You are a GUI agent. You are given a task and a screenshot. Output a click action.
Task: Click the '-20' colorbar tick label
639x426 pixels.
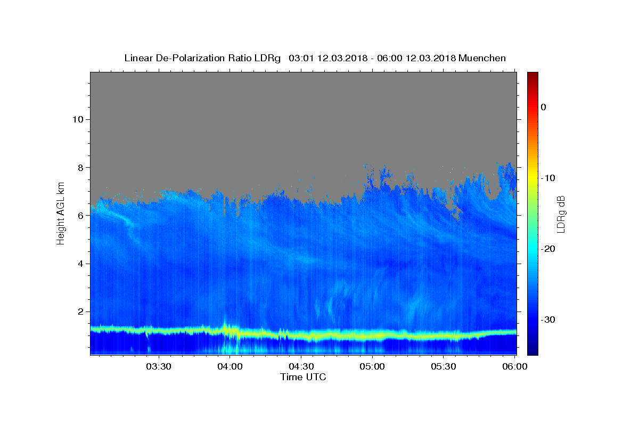coord(548,249)
